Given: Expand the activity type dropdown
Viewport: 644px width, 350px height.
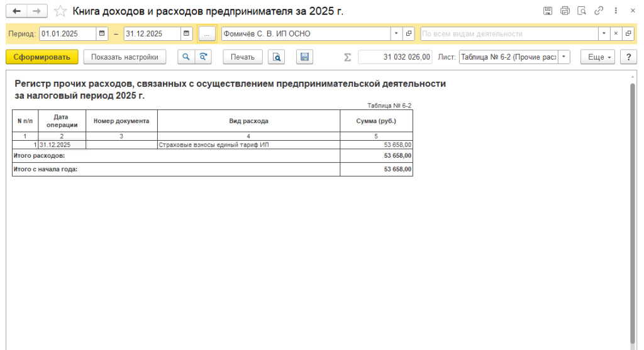Looking at the screenshot, I should (x=604, y=33).
